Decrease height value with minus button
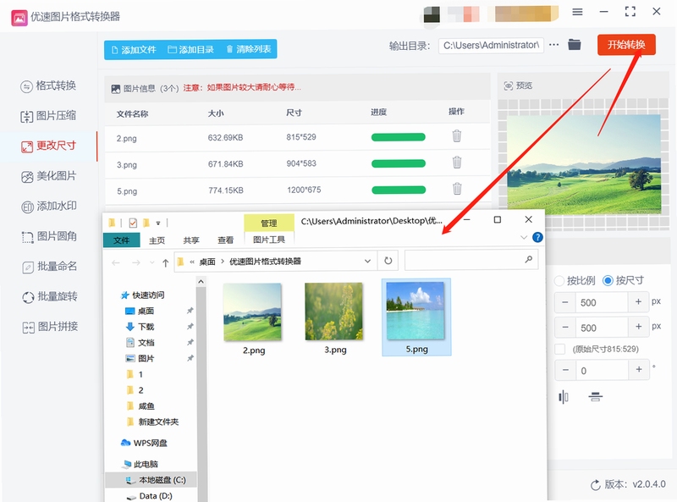Image resolution: width=677 pixels, height=502 pixels. click(x=564, y=327)
